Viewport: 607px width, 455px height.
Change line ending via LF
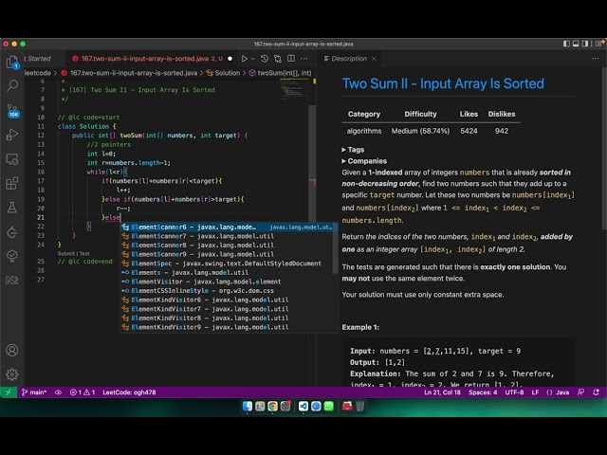click(x=535, y=392)
